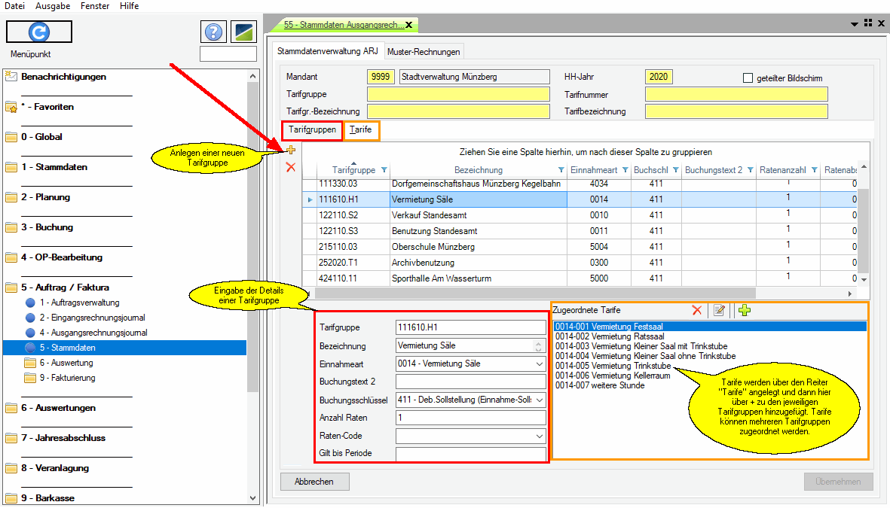Image resolution: width=890 pixels, height=508 pixels.
Task: Click the Tarifnummer input field
Action: click(x=736, y=94)
